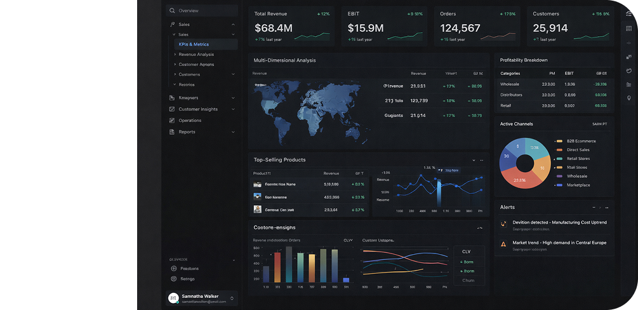The height and width of the screenshot is (310, 638).
Task: Expand the Revenue Analysis tree item
Action: point(175,55)
